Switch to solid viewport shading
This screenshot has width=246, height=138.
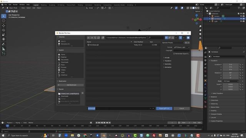click(x=193, y=8)
